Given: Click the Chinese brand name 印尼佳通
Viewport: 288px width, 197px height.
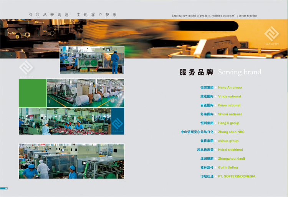Looking at the screenshot, I should (207, 176).
